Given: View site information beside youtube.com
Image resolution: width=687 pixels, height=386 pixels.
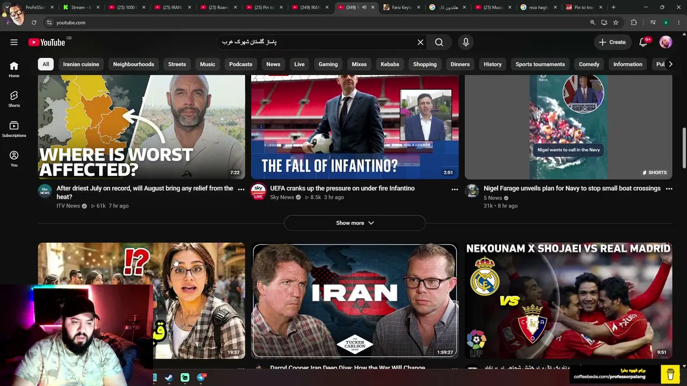Looking at the screenshot, I should [x=49, y=23].
